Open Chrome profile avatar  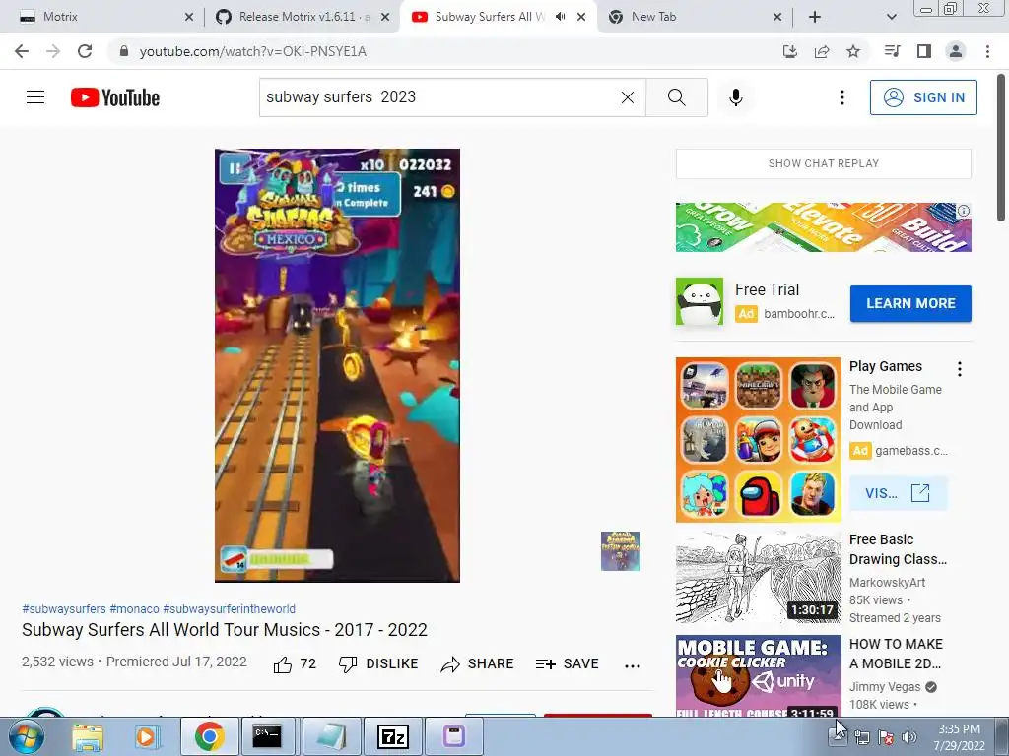(956, 51)
